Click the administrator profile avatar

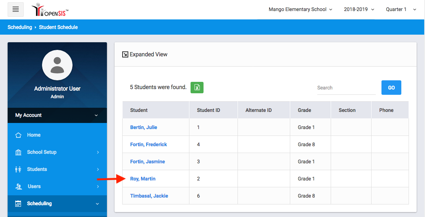(57, 65)
